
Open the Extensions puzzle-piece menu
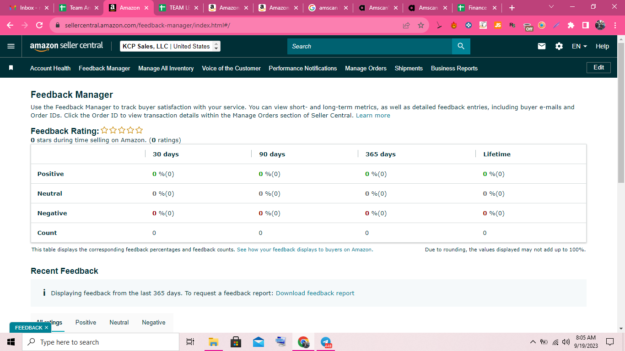coord(571,26)
